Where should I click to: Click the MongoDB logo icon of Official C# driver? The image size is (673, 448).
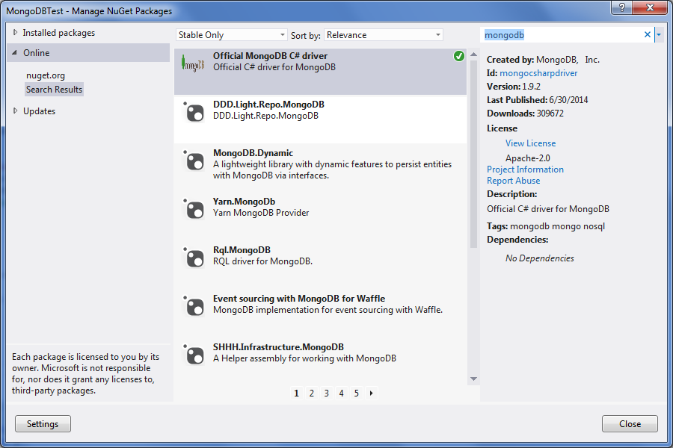pos(193,63)
